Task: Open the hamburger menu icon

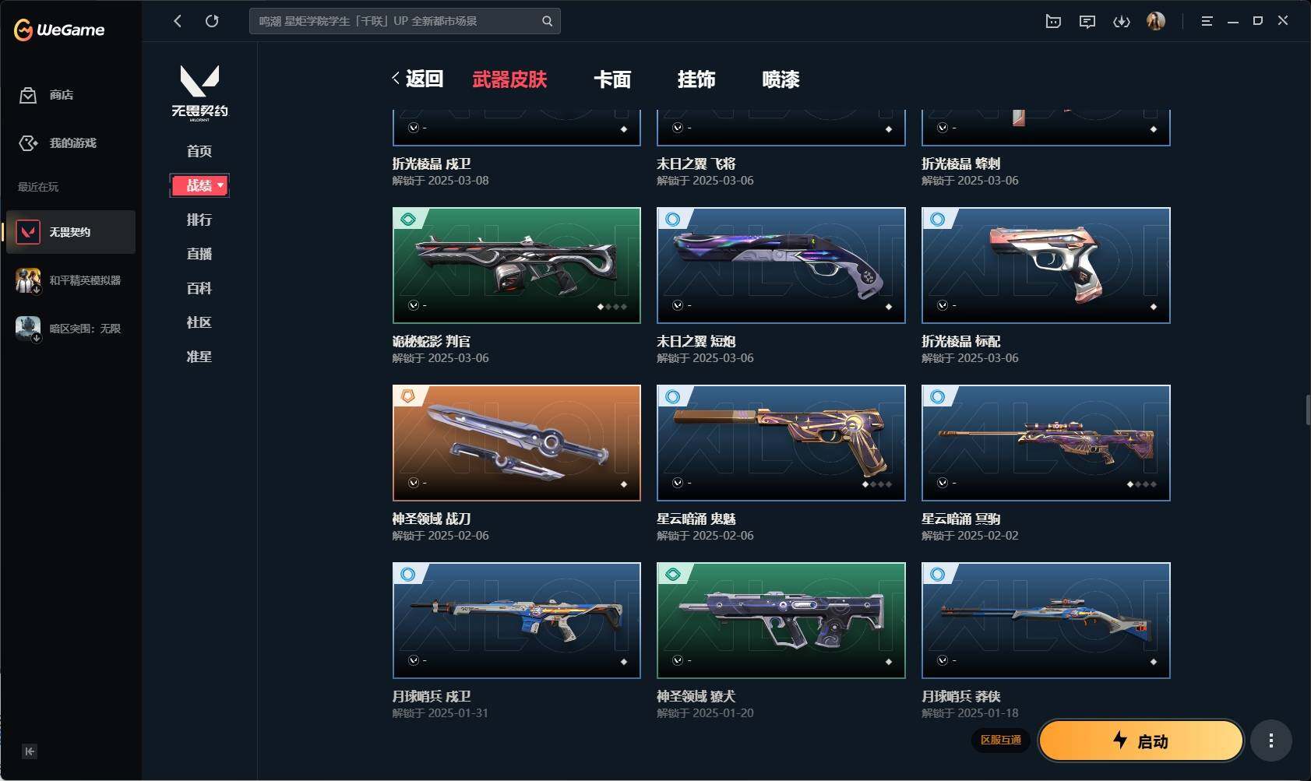Action: tap(1207, 21)
